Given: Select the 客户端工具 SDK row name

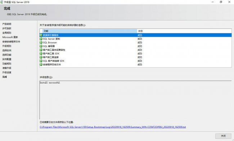Looking at the screenshot, I should coord(51,54).
